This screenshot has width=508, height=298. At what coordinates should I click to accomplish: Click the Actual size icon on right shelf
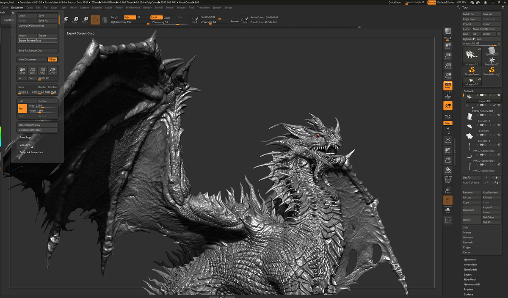click(447, 66)
